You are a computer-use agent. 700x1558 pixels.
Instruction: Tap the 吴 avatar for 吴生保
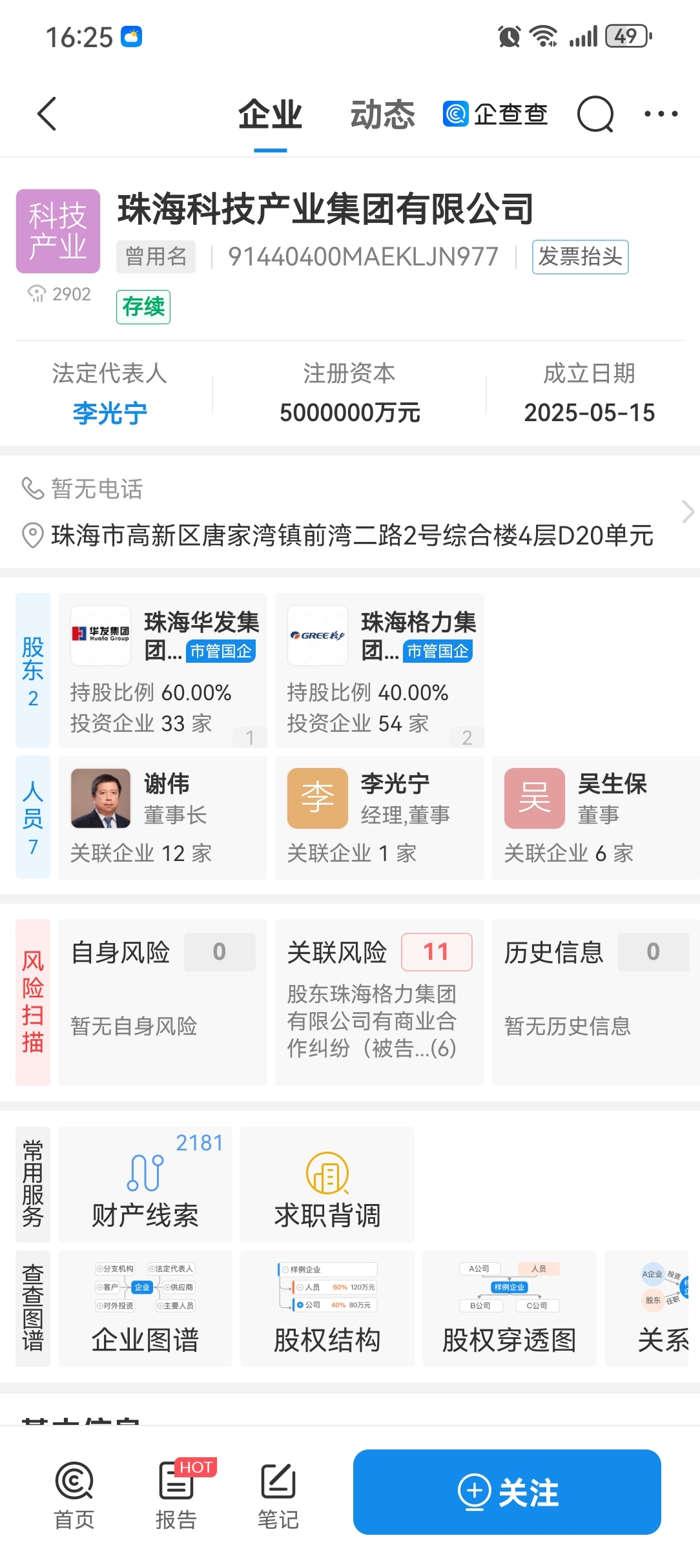[x=535, y=798]
